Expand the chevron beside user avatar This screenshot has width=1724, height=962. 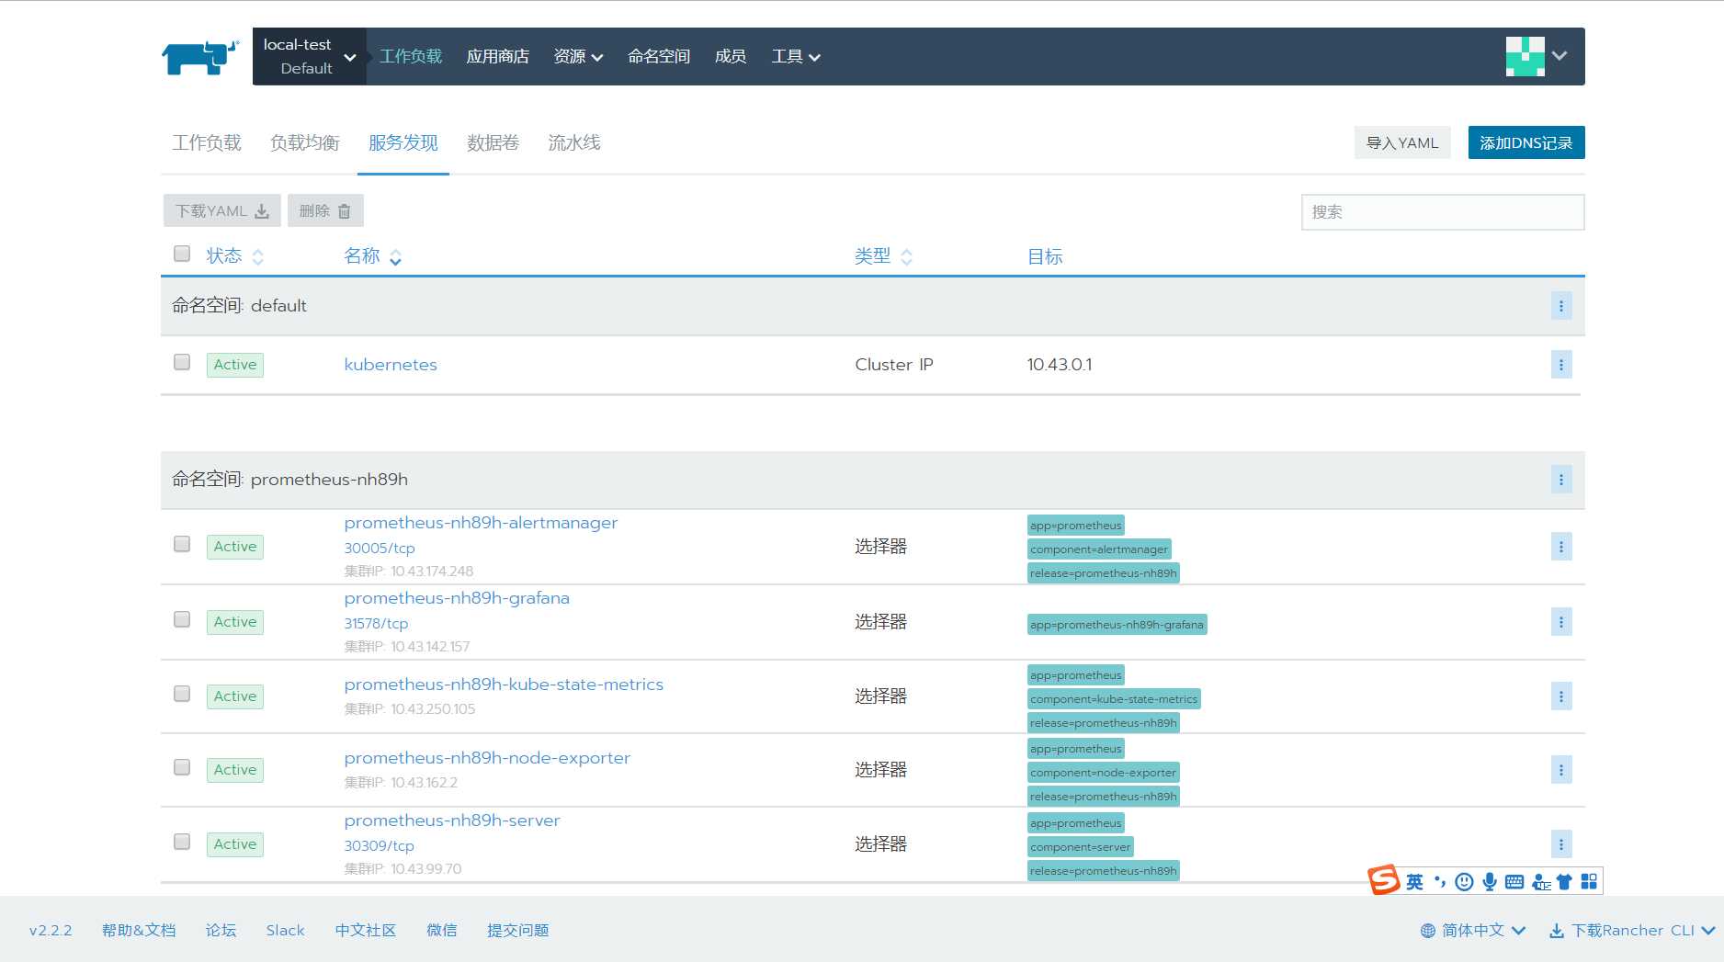[x=1560, y=56]
